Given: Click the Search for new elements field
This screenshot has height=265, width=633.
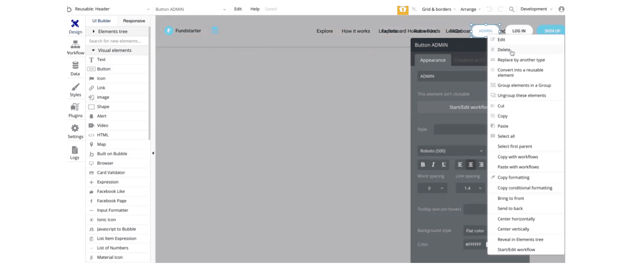Looking at the screenshot, I should click(x=118, y=41).
